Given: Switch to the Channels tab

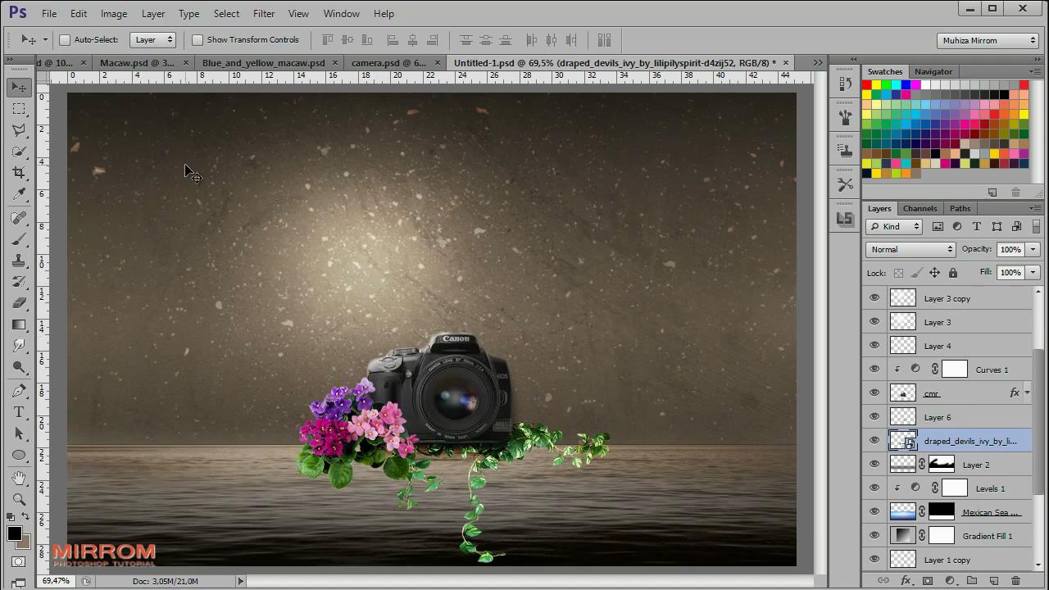Looking at the screenshot, I should pos(920,208).
